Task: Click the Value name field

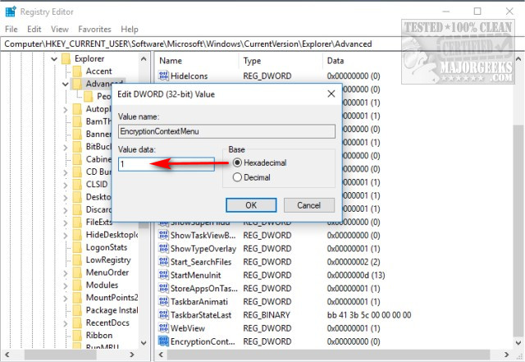Action: point(226,131)
